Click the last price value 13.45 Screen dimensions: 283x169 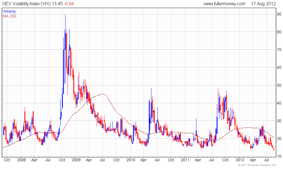57,4
